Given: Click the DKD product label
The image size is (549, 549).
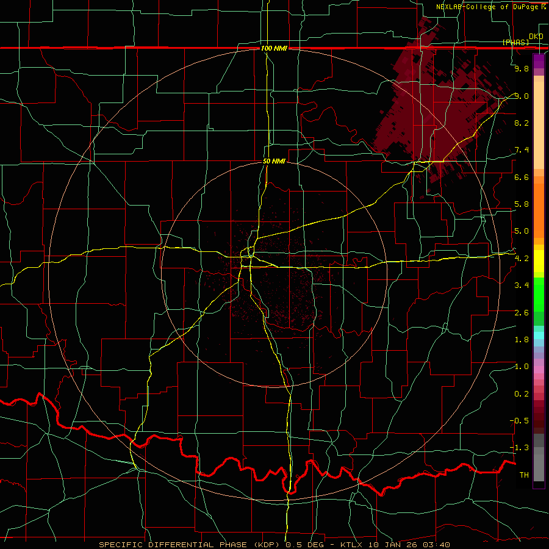Looking at the screenshot, I should pos(536,37).
